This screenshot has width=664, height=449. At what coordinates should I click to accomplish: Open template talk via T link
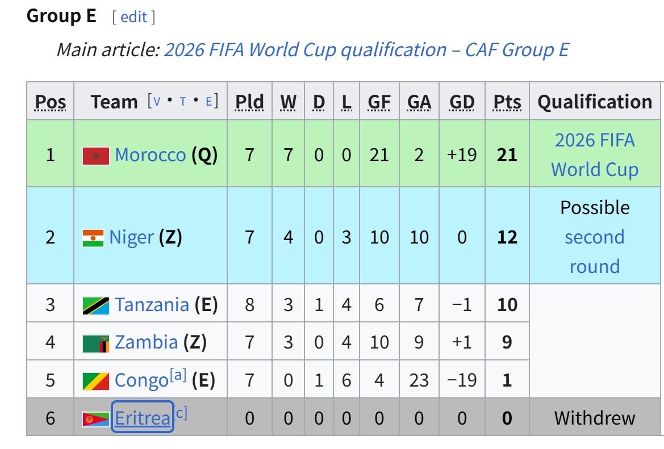click(x=183, y=102)
